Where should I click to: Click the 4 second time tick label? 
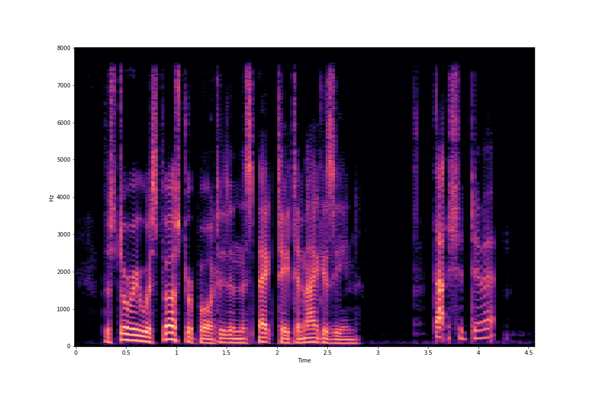[479, 353]
